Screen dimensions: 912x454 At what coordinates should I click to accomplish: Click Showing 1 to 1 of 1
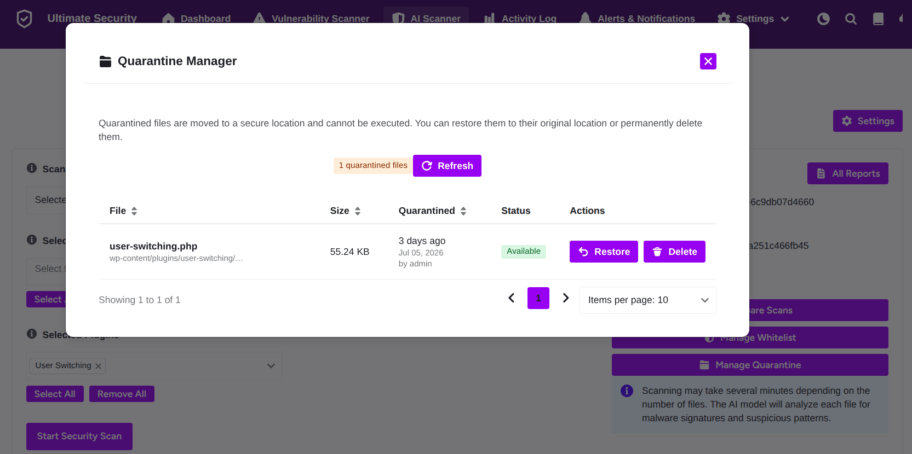[x=139, y=300]
